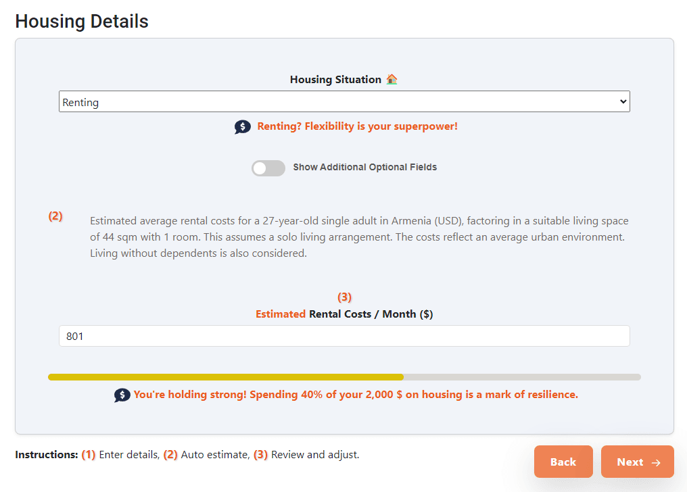687x492 pixels.
Task: Click the yellow filled portion of progress bar
Action: point(225,377)
